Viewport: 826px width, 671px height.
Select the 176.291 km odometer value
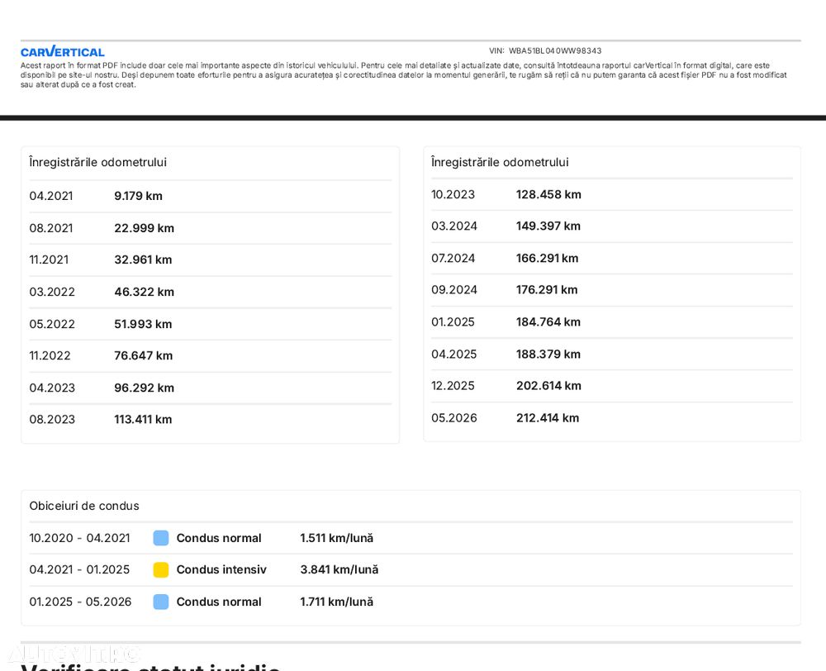point(546,290)
